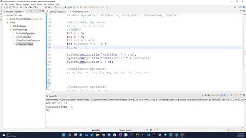The width and height of the screenshot is (246, 138).
Task: Click the Open Type toolbar icon
Action: 55,7
